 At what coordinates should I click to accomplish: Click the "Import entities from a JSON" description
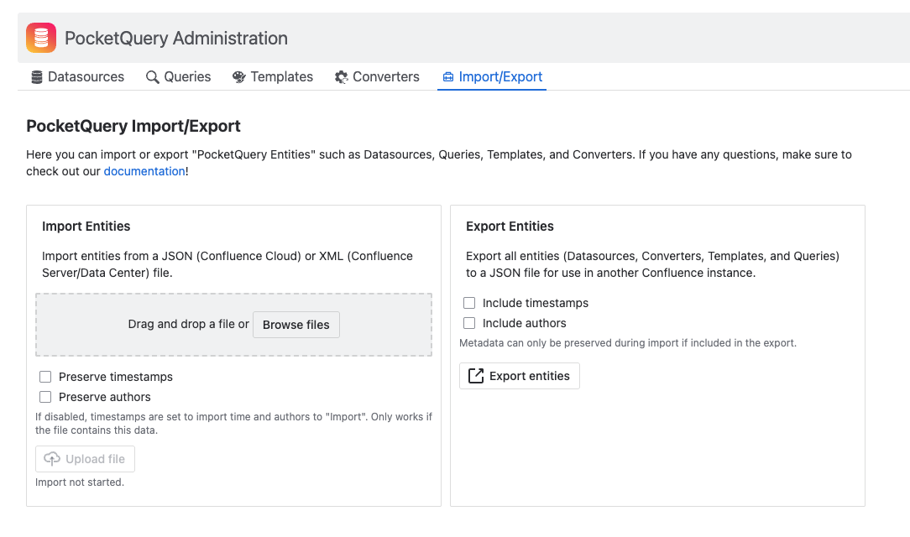(227, 264)
